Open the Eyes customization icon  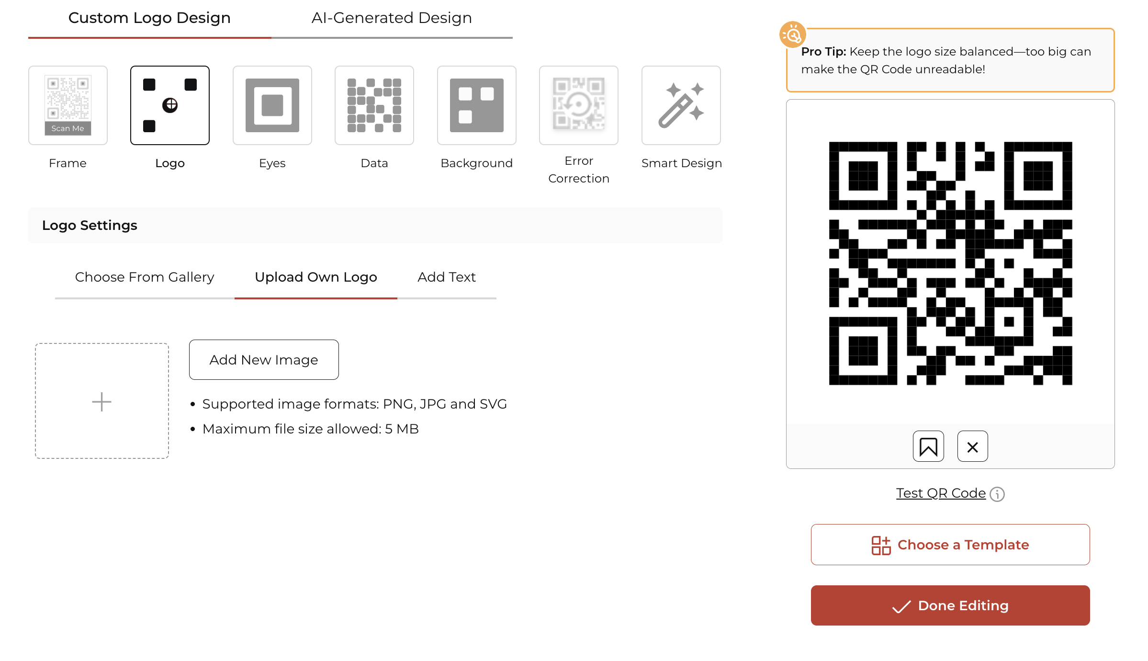pos(272,105)
